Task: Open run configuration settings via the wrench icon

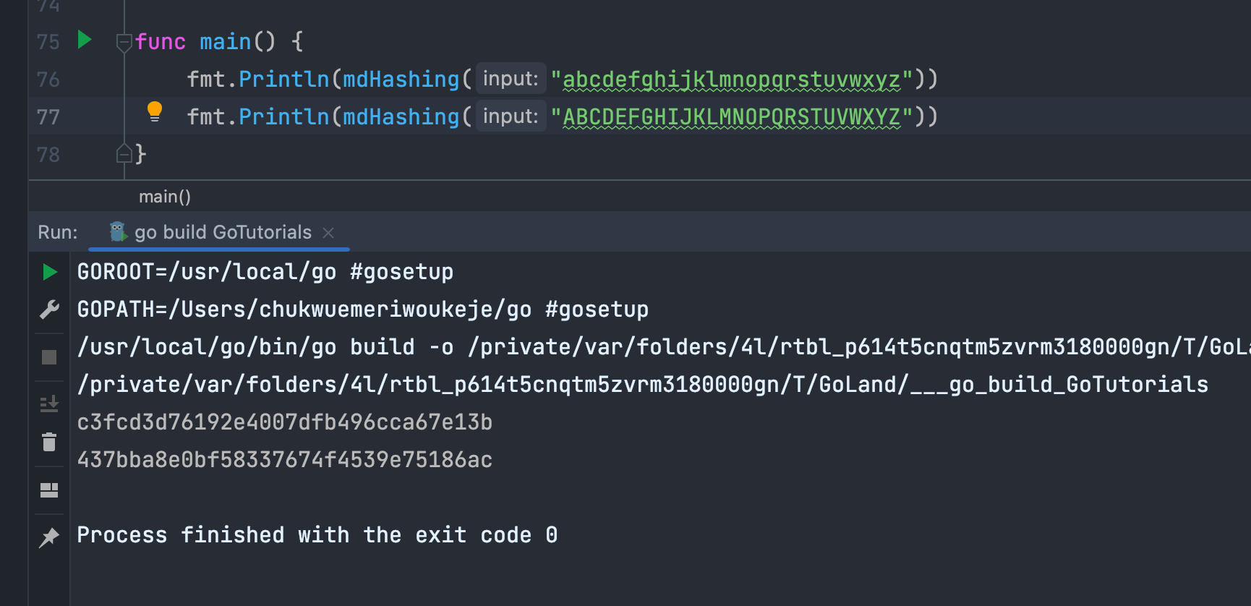Action: 48,310
